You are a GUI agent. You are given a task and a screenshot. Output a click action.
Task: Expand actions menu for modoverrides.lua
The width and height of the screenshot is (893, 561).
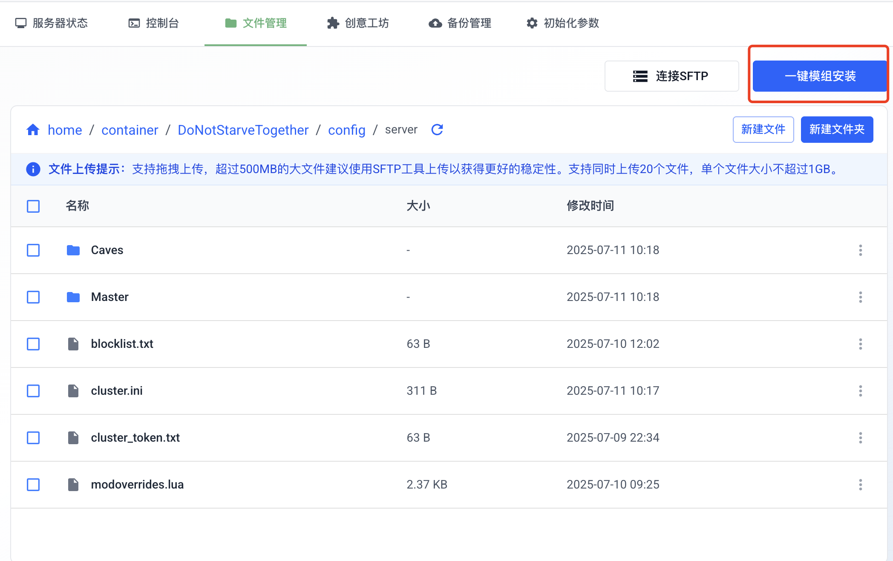tap(860, 485)
